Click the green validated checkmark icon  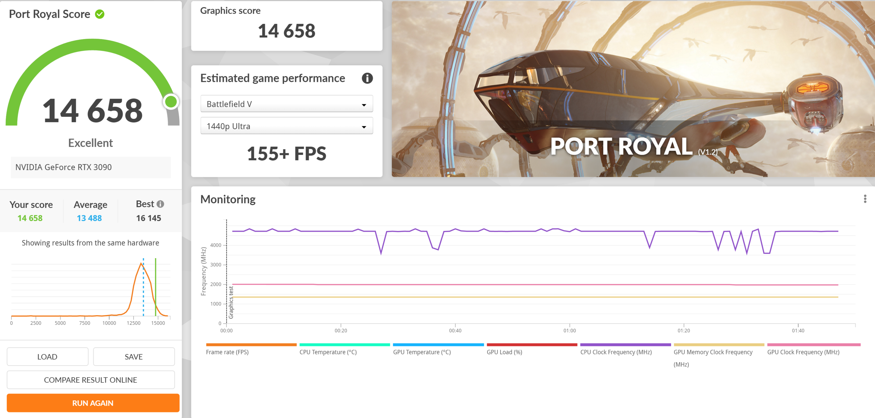pos(99,14)
